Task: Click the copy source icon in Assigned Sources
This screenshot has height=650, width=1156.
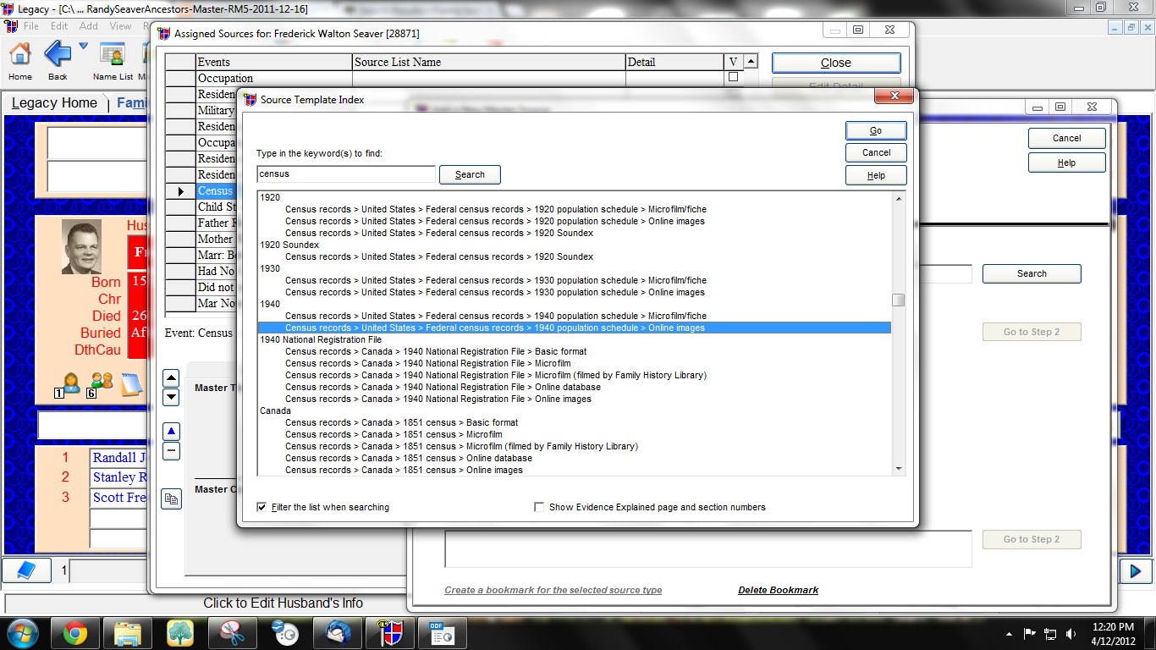Action: (x=171, y=499)
